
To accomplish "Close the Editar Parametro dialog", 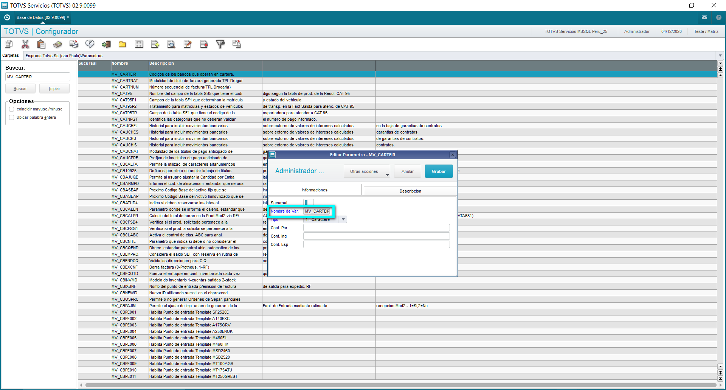I will 453,155.
